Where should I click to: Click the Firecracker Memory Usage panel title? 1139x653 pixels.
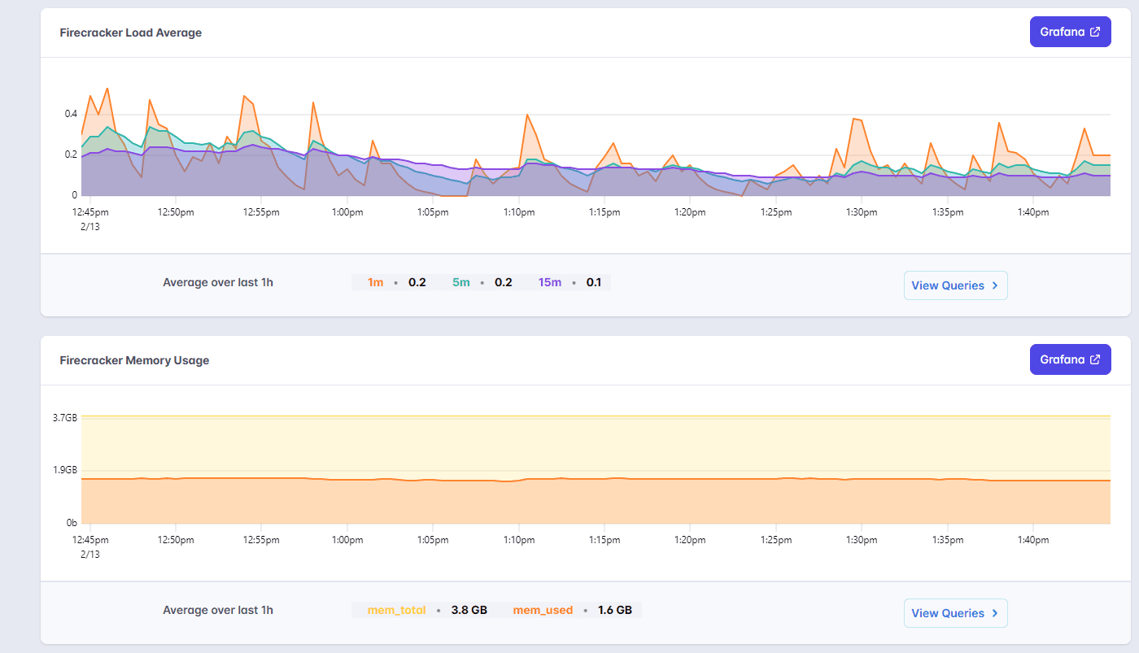[x=134, y=360]
